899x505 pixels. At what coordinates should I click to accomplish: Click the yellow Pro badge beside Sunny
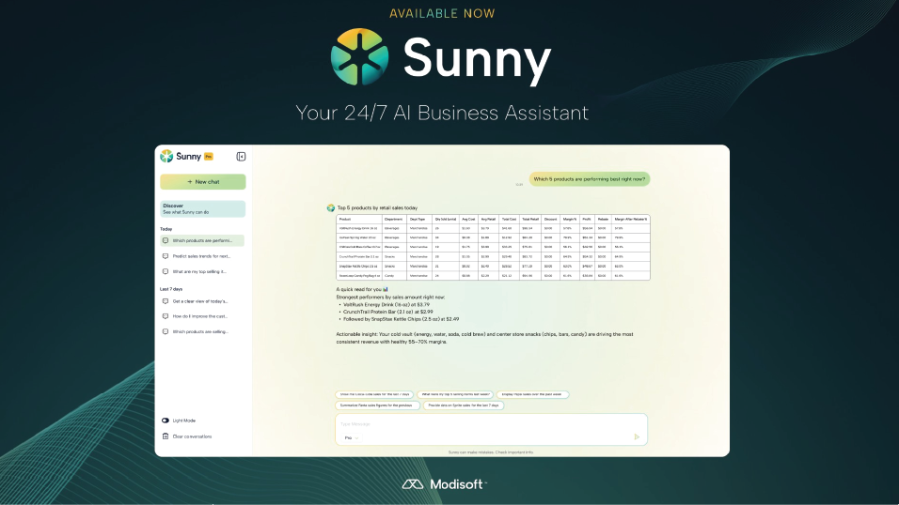[x=209, y=157]
